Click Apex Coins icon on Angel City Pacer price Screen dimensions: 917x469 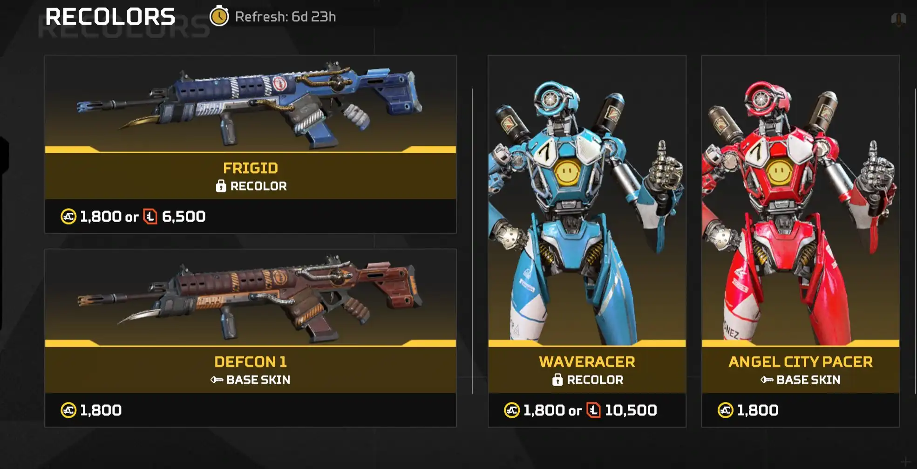[725, 410]
